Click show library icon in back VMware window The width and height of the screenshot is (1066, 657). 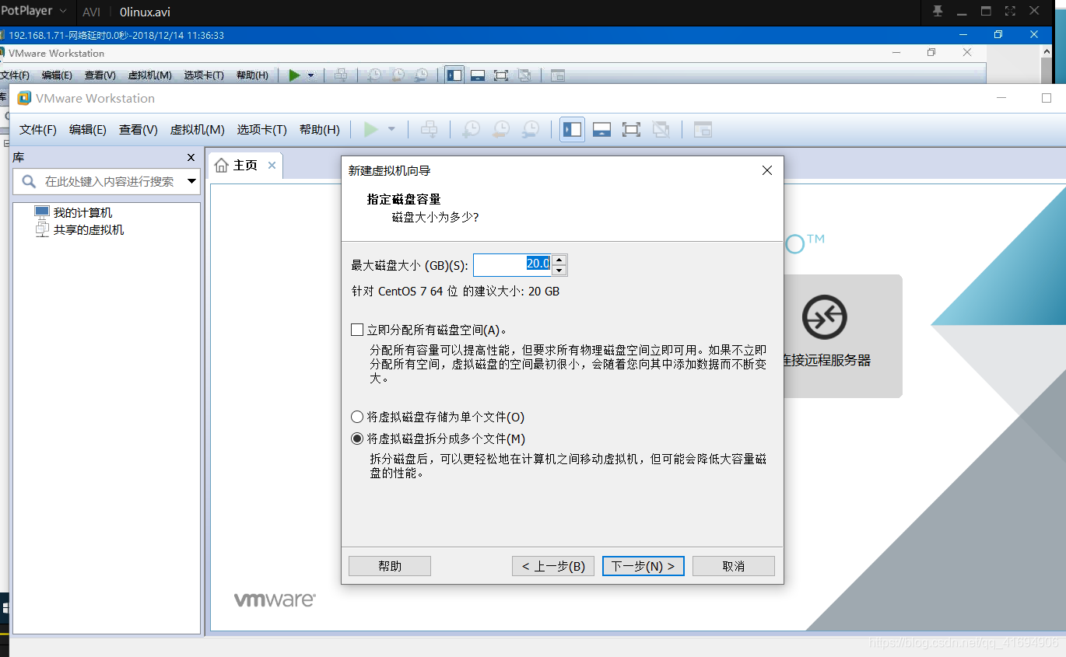point(454,75)
